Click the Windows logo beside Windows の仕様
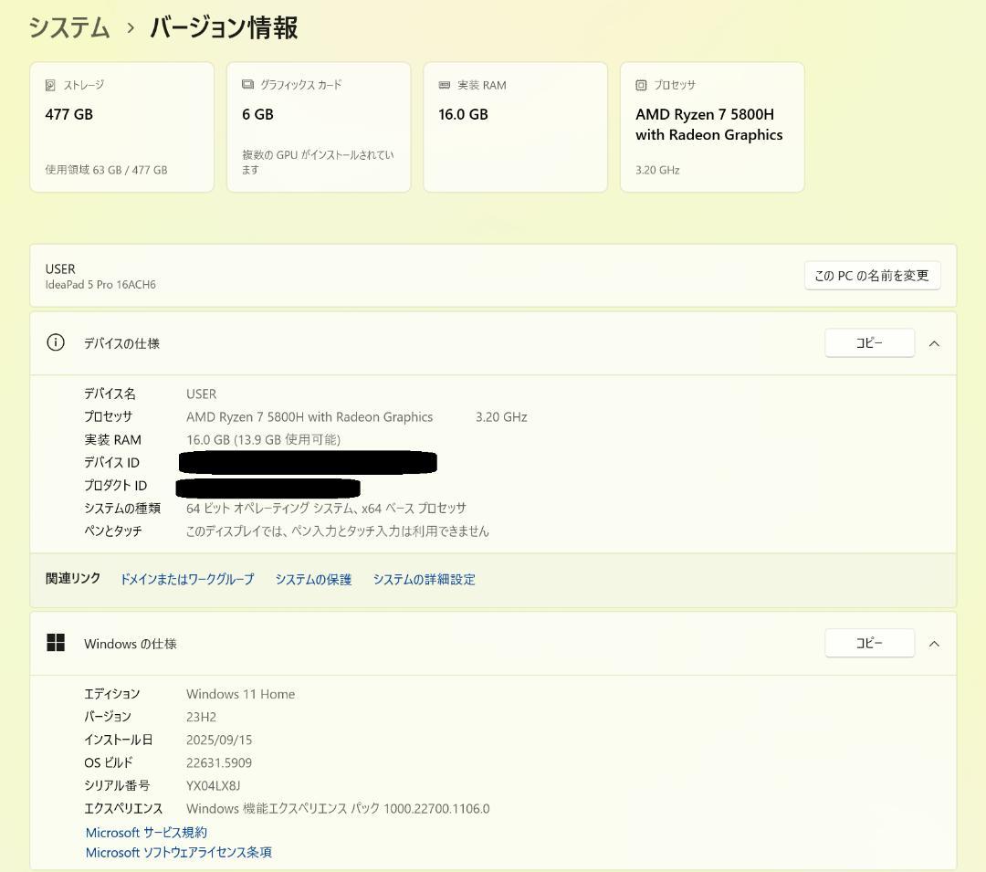This screenshot has height=872, width=986. (x=56, y=642)
